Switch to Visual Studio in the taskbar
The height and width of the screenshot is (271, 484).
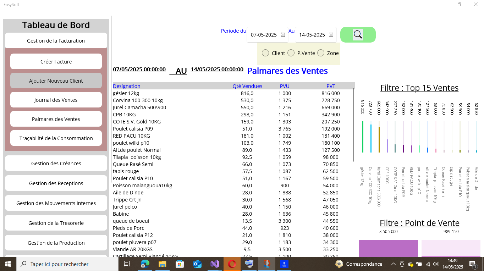(215, 264)
